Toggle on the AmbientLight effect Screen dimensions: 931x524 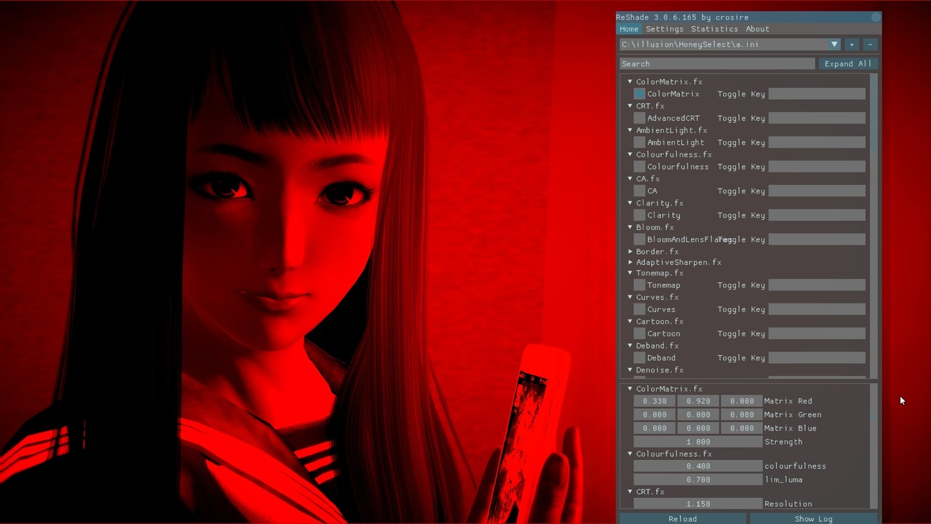pos(639,142)
